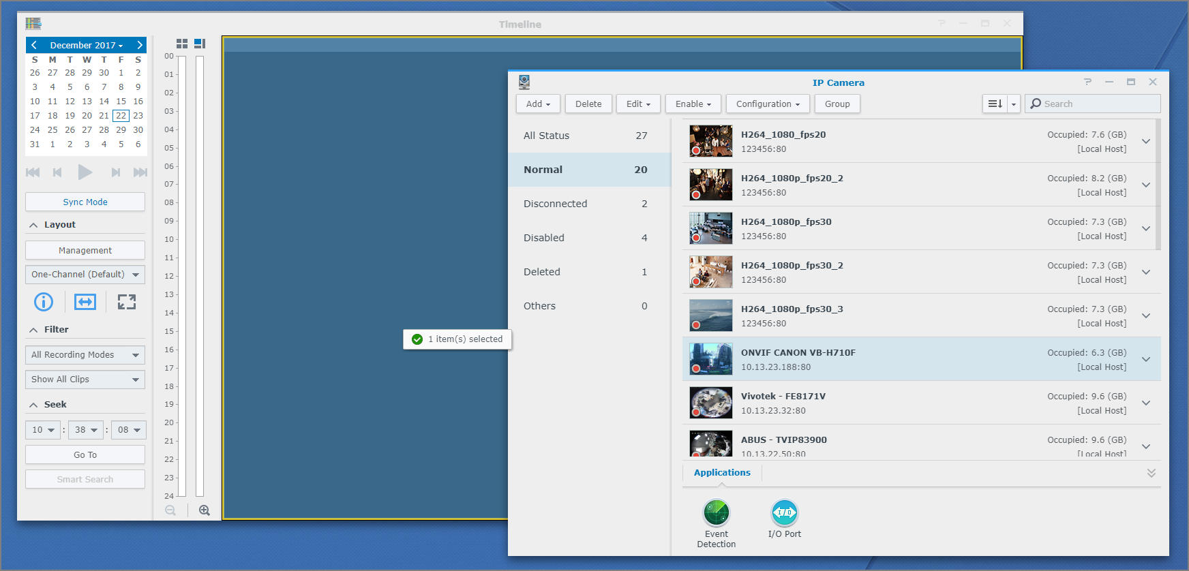
Task: Open the I/O Port application
Action: 784,513
